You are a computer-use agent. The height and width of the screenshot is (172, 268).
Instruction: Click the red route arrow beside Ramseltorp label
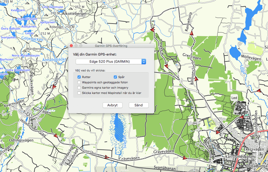pos(192,33)
